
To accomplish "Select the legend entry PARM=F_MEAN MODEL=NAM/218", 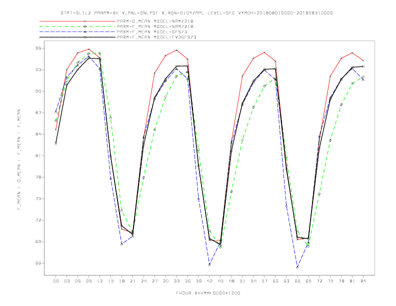I will [155, 26].
